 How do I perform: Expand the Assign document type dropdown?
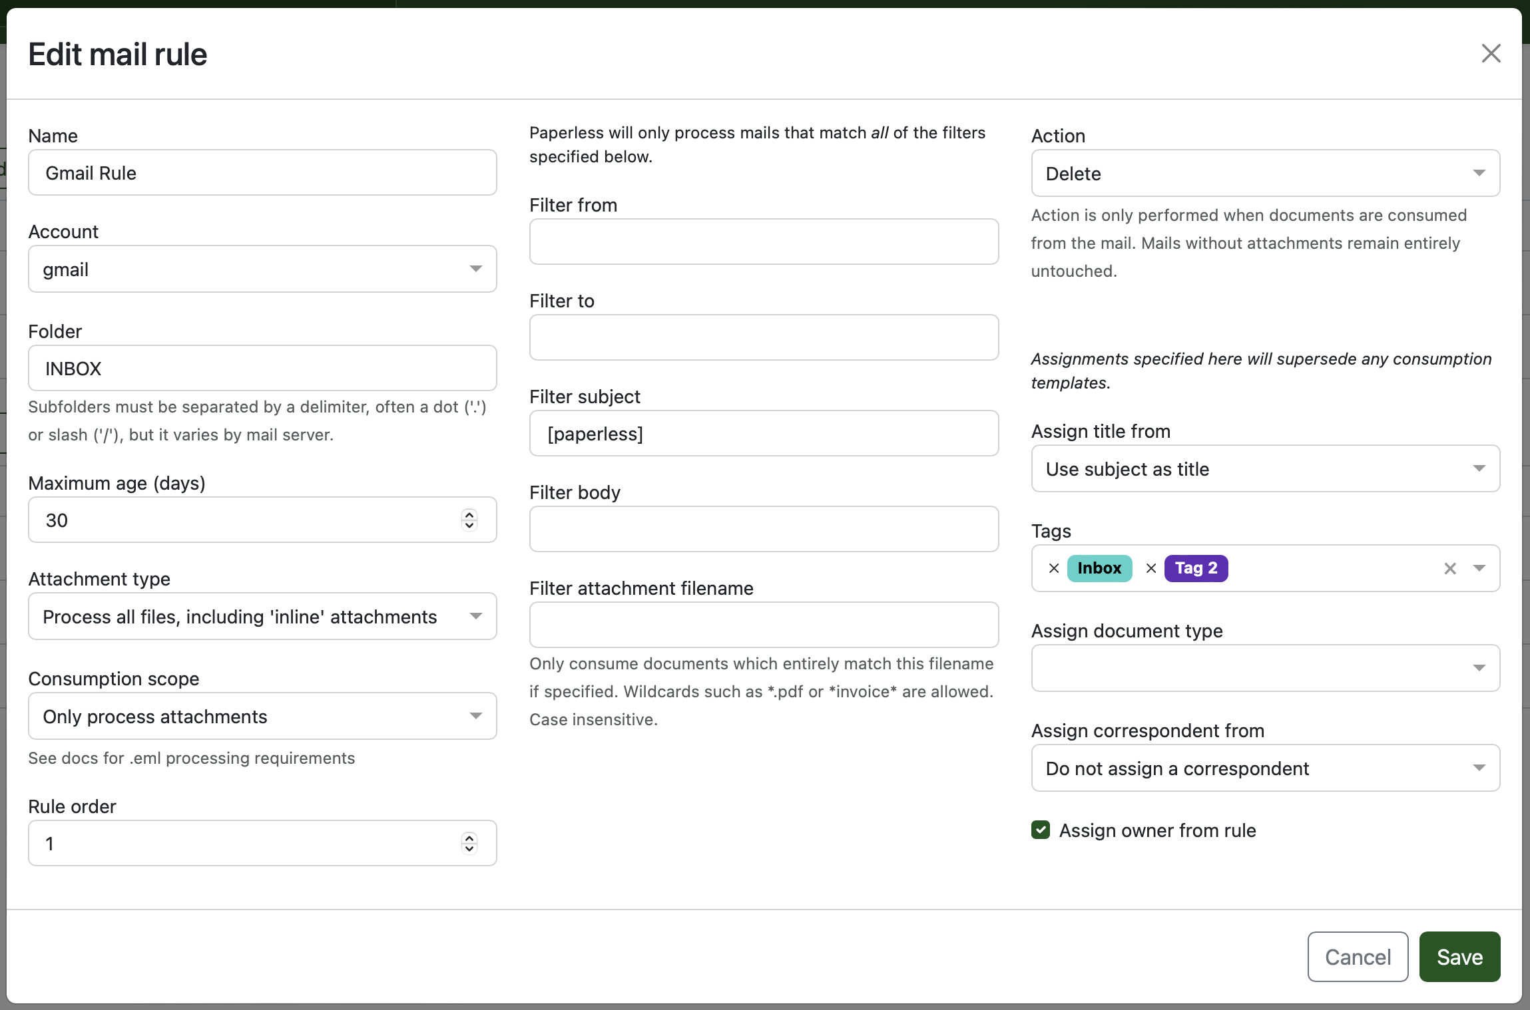(x=1265, y=667)
